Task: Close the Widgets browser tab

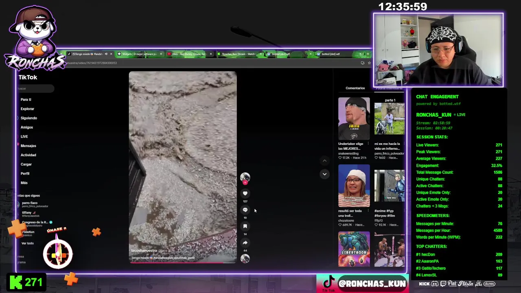Action: (161, 54)
